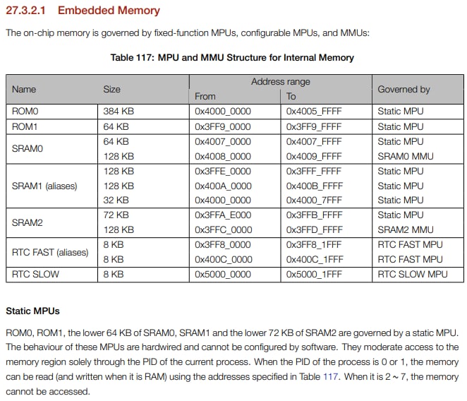Screen dimensions: 467x401
Task: Click the Governed by column header
Action: (404, 90)
